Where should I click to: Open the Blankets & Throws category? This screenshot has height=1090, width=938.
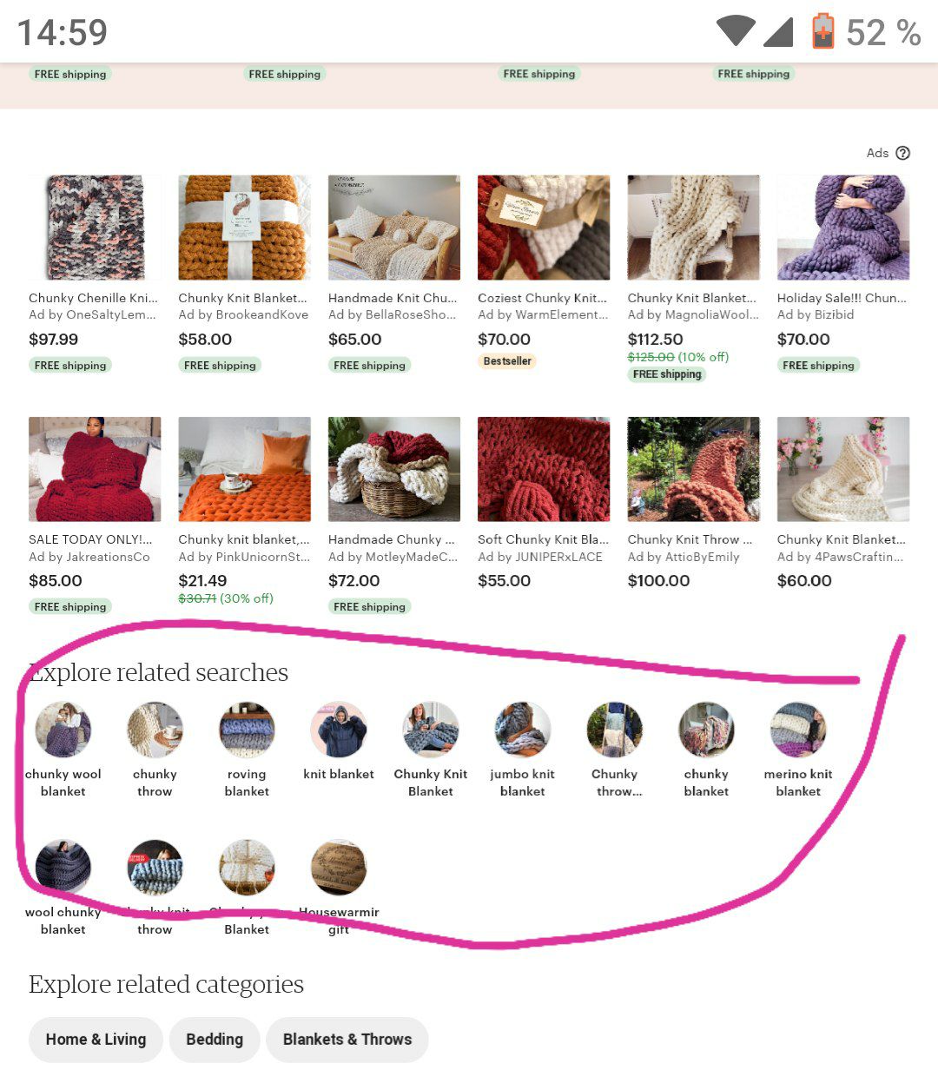(x=347, y=1040)
